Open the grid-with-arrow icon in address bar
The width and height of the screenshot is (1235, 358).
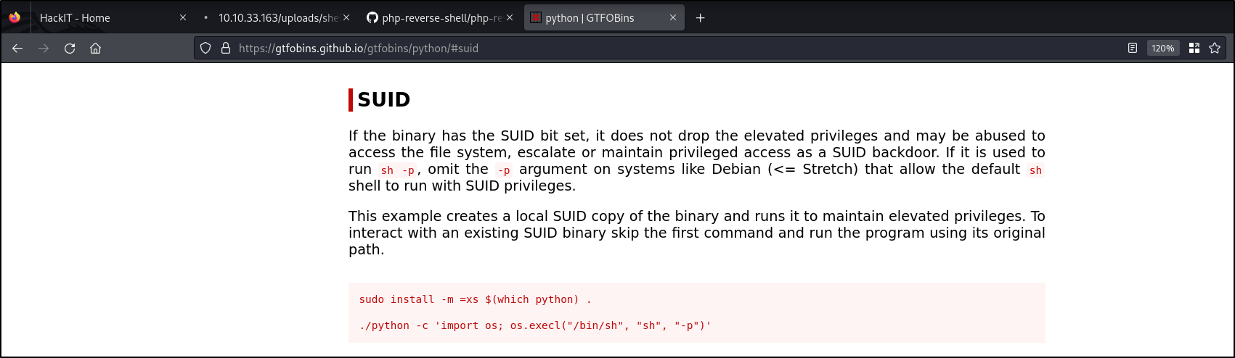coord(1194,49)
